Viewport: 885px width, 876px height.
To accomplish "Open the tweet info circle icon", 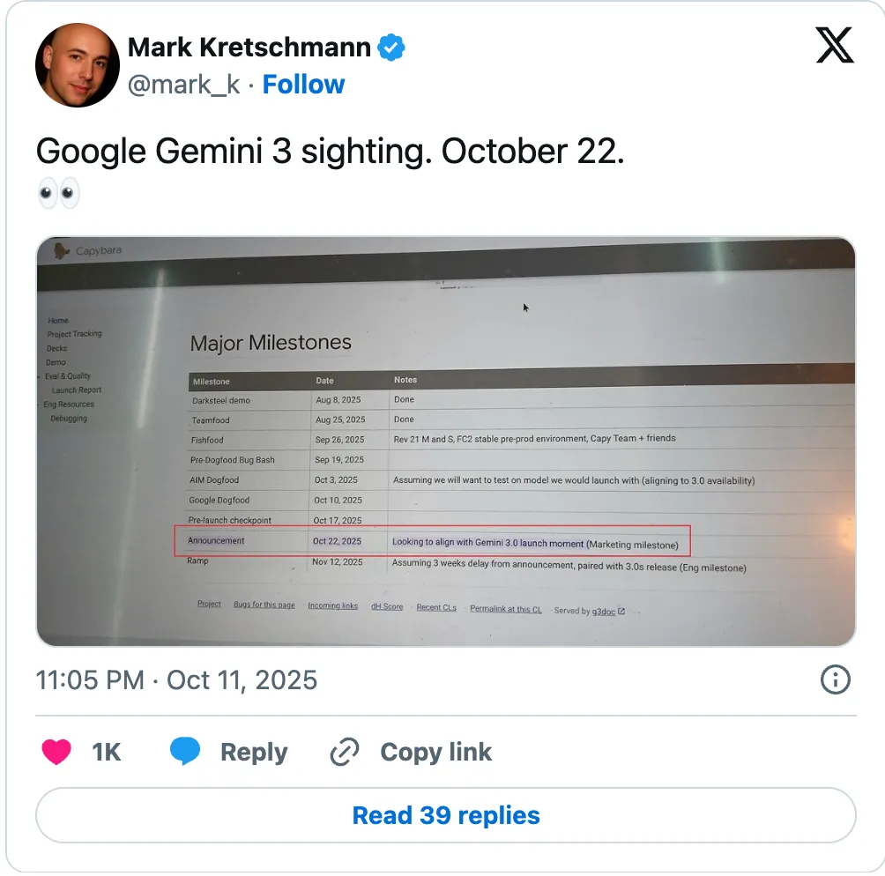I will [x=835, y=679].
